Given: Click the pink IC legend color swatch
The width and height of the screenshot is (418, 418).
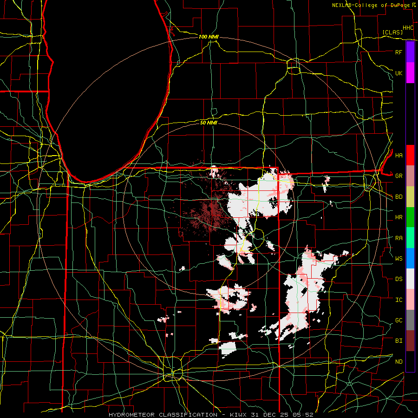Looking at the screenshot, I should pyautogui.click(x=410, y=300).
